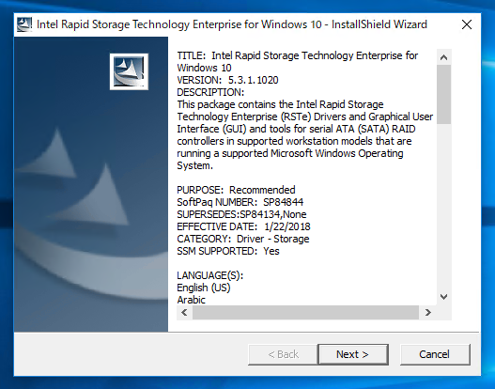Image resolution: width=495 pixels, height=389 pixels.
Task: Click the window title text
Action: pyautogui.click(x=232, y=24)
